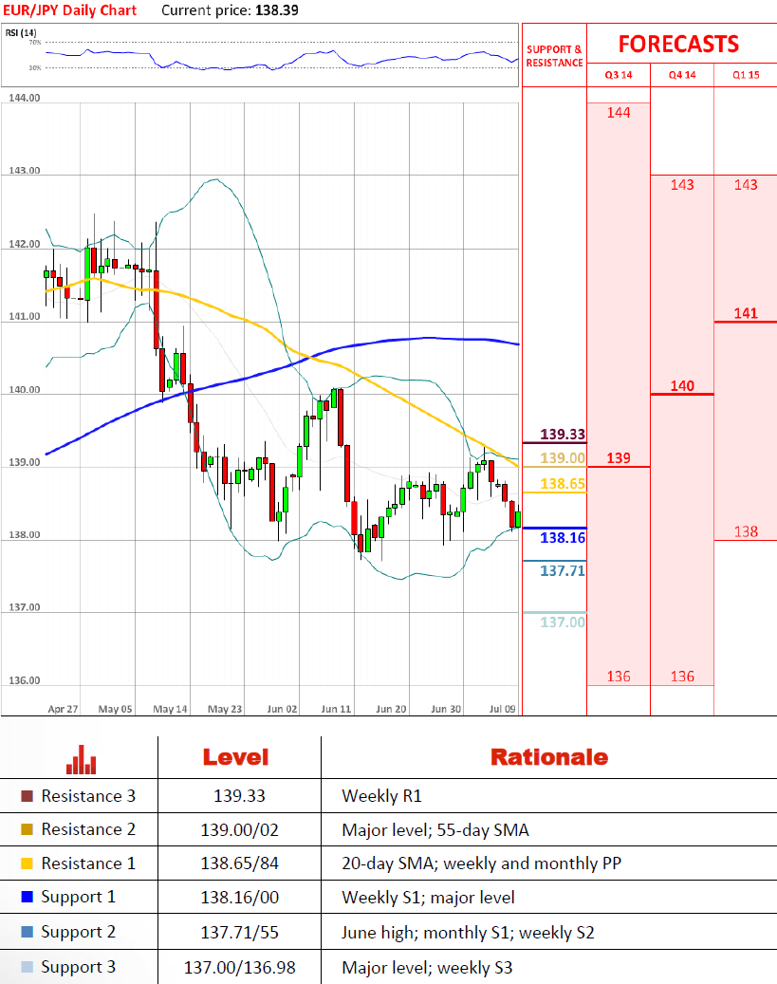Click the 141.00 price axis label

[x=24, y=316]
